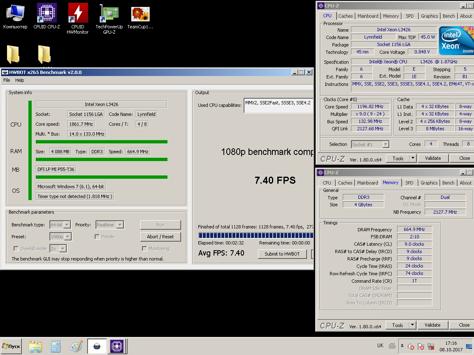Click the Submit to HWBOT button

pyautogui.click(x=282, y=254)
